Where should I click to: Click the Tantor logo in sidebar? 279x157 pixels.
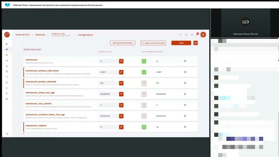(7, 34)
